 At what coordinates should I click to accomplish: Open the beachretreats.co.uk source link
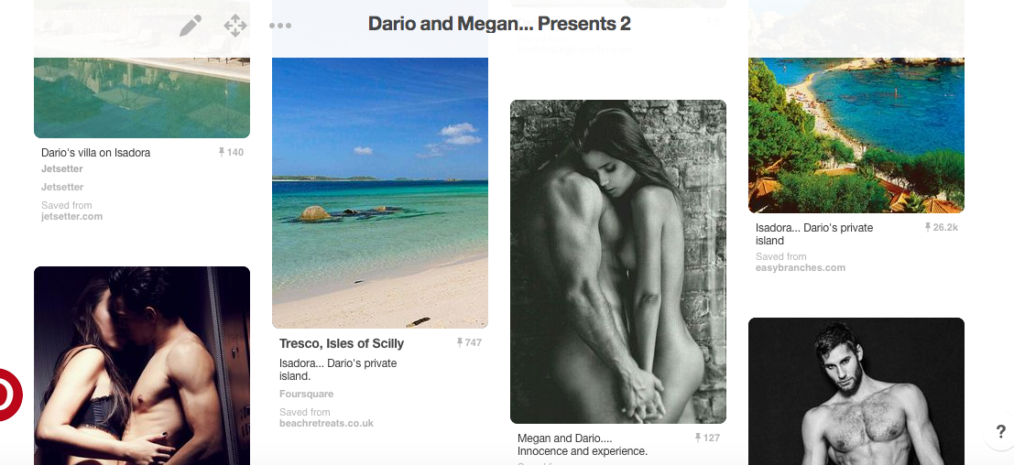tap(327, 424)
